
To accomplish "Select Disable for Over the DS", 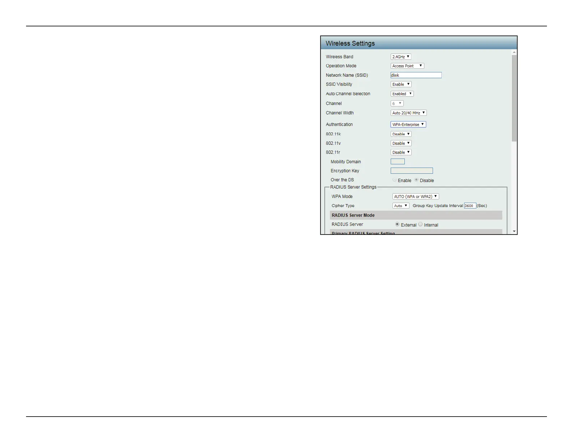I will (x=416, y=180).
